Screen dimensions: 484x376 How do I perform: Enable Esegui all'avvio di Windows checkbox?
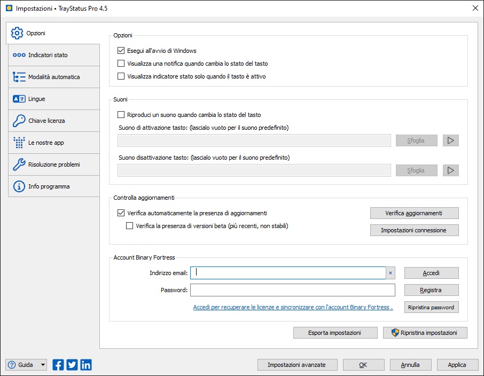[x=121, y=51]
